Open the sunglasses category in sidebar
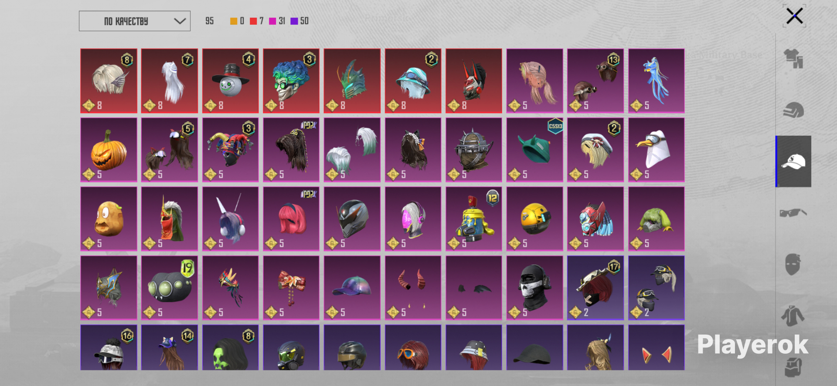The width and height of the screenshot is (837, 386). (793, 213)
